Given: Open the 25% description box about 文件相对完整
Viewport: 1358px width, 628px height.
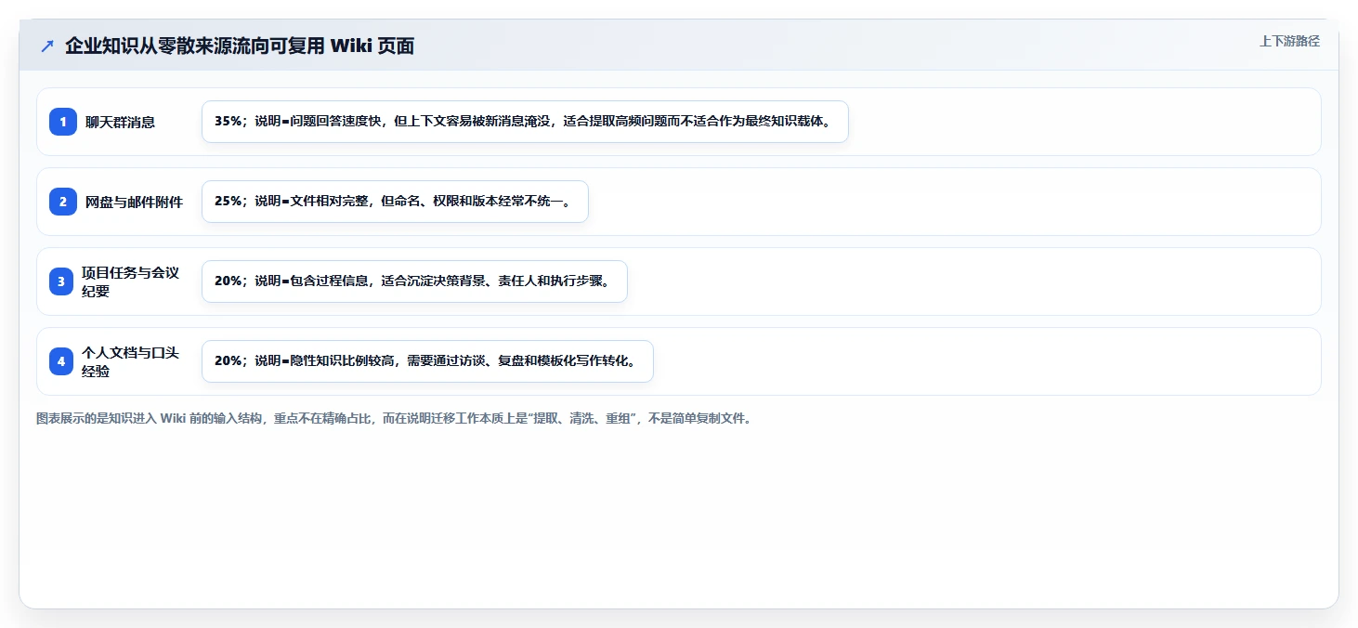Looking at the screenshot, I should point(395,202).
